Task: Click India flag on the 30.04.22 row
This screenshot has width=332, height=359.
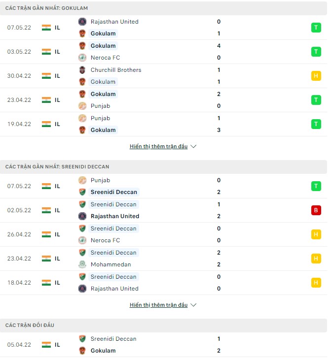Action: pyautogui.click(x=46, y=76)
